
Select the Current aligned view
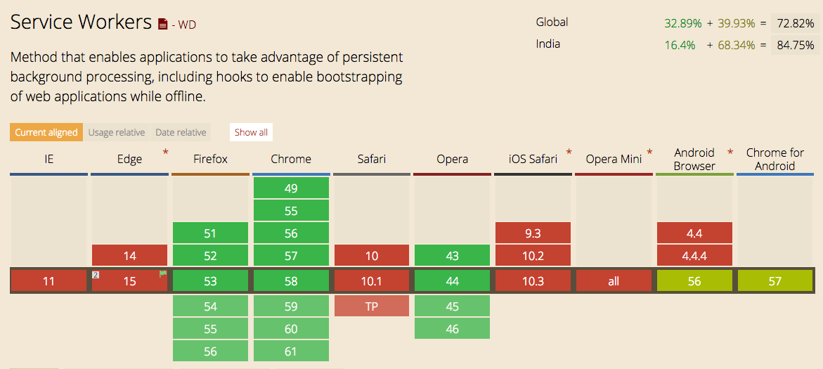(x=46, y=132)
